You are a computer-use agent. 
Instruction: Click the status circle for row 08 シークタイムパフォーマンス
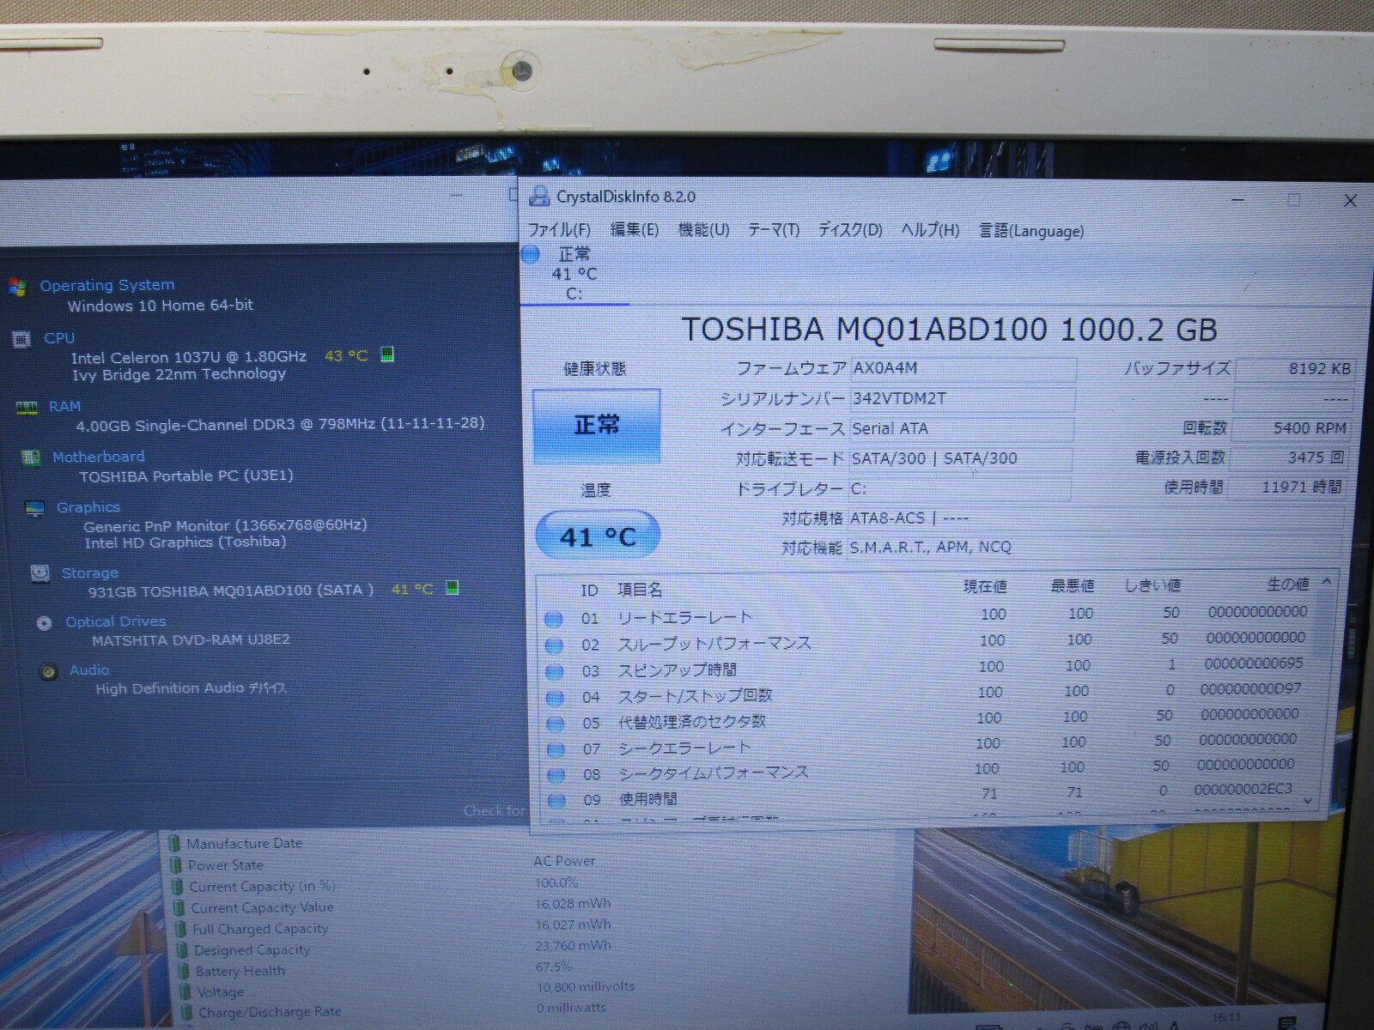click(x=556, y=775)
